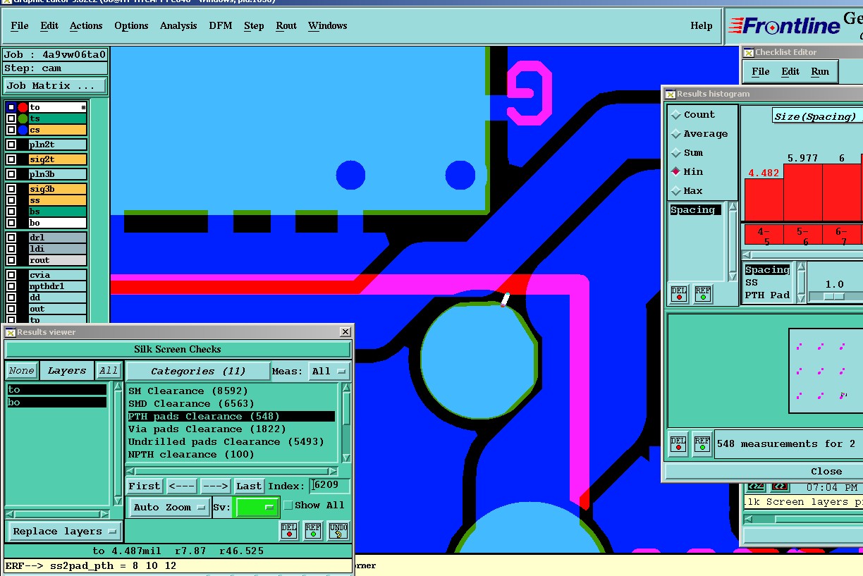
Task: Open the DFM menu
Action: tap(221, 25)
